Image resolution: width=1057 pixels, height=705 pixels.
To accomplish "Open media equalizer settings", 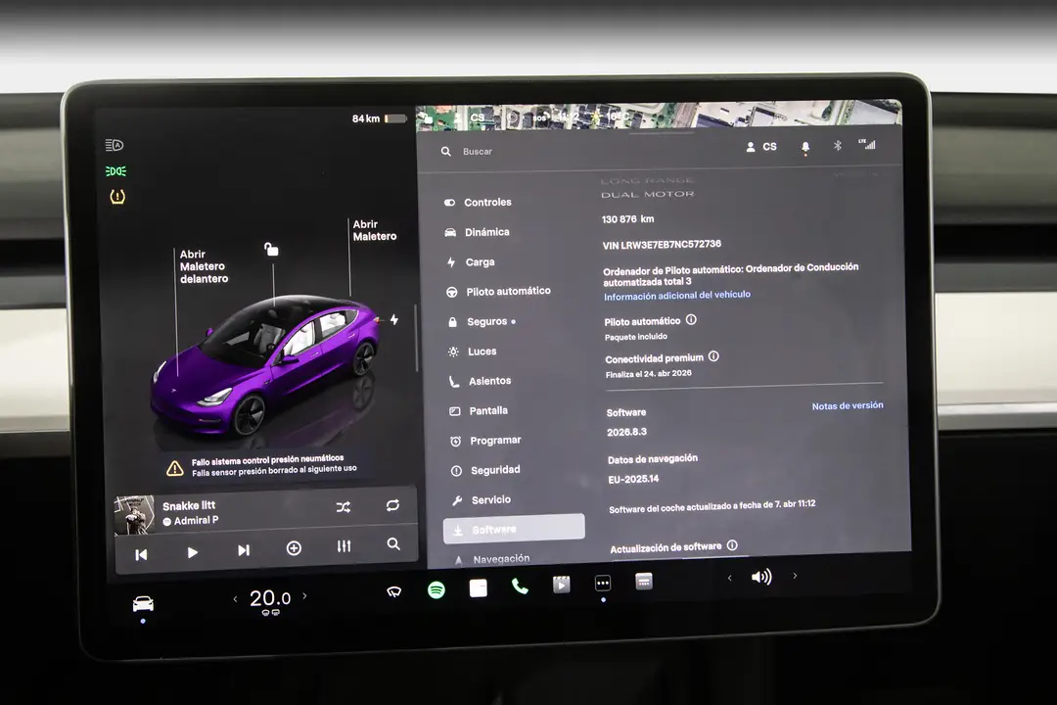I will [344, 546].
